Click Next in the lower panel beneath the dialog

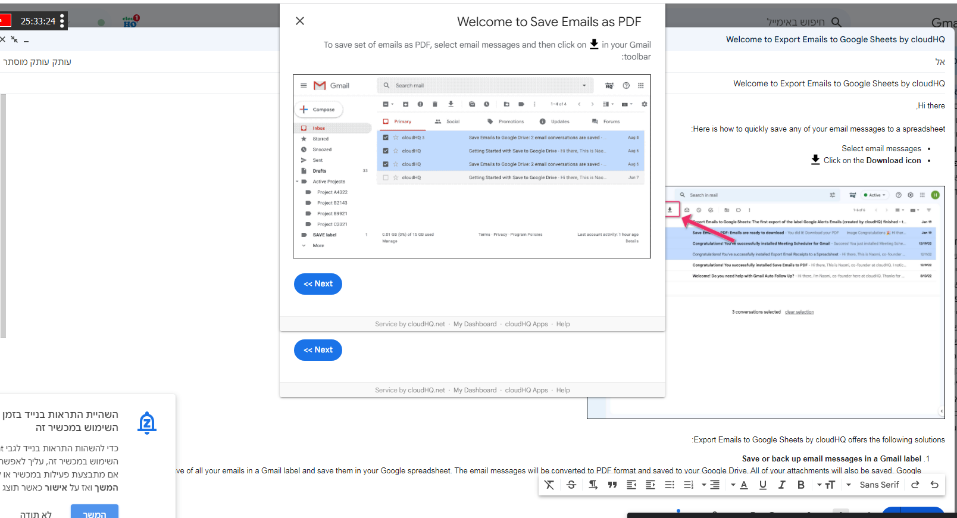[x=318, y=350]
